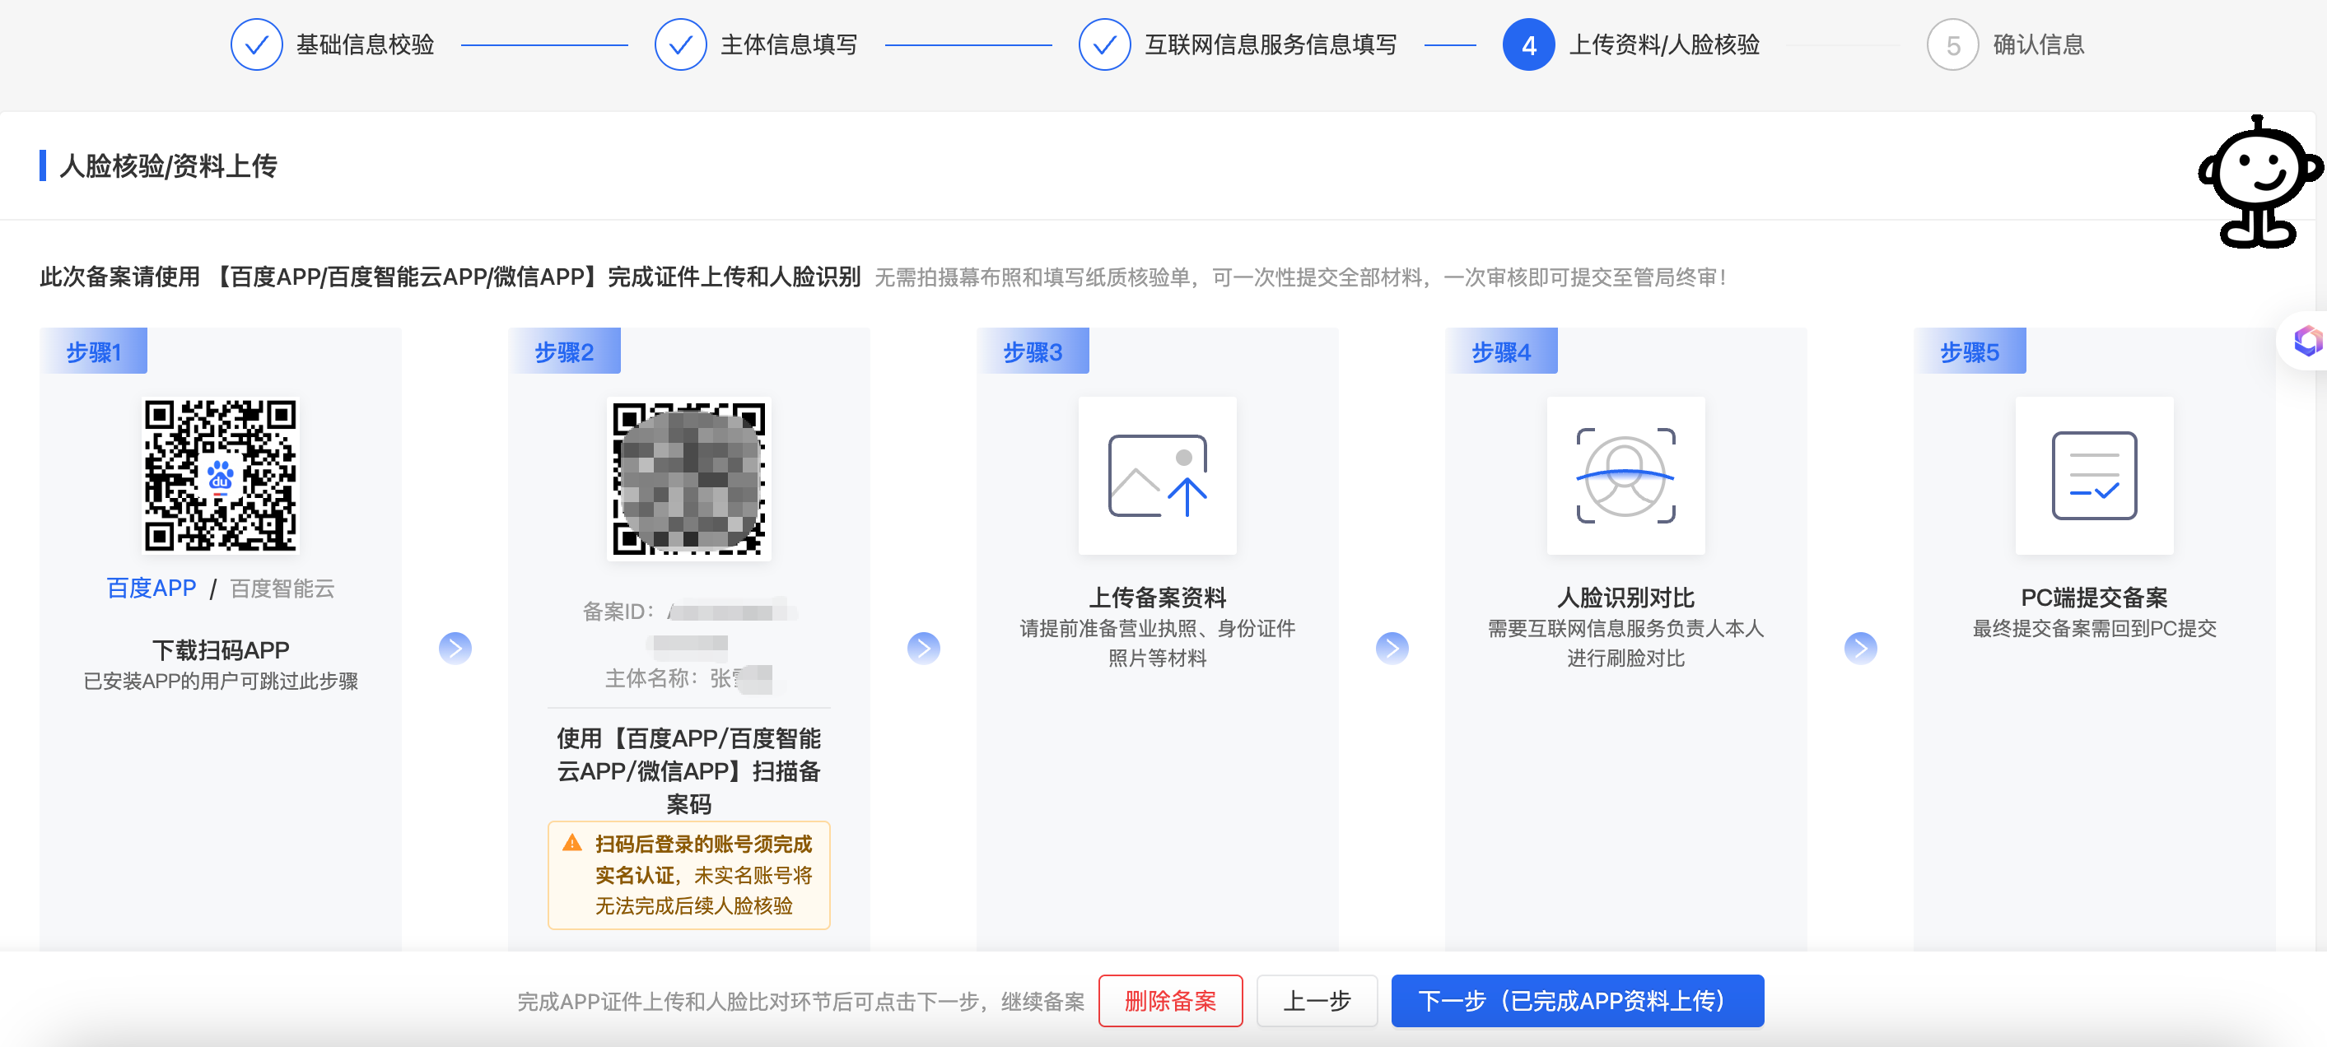Click the 上传备案资料 title
Viewport: 2327px width, 1047px height.
pyautogui.click(x=1157, y=597)
